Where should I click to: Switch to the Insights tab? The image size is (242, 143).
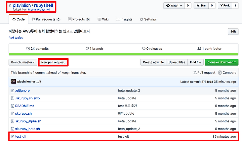[x=124, y=19]
